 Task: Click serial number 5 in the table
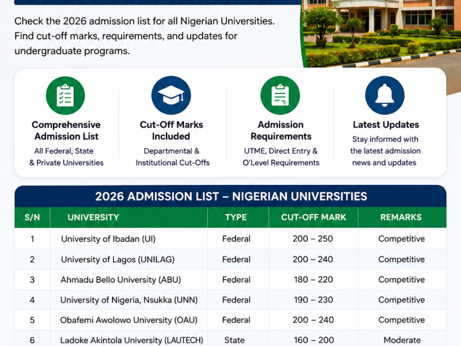coord(32,320)
